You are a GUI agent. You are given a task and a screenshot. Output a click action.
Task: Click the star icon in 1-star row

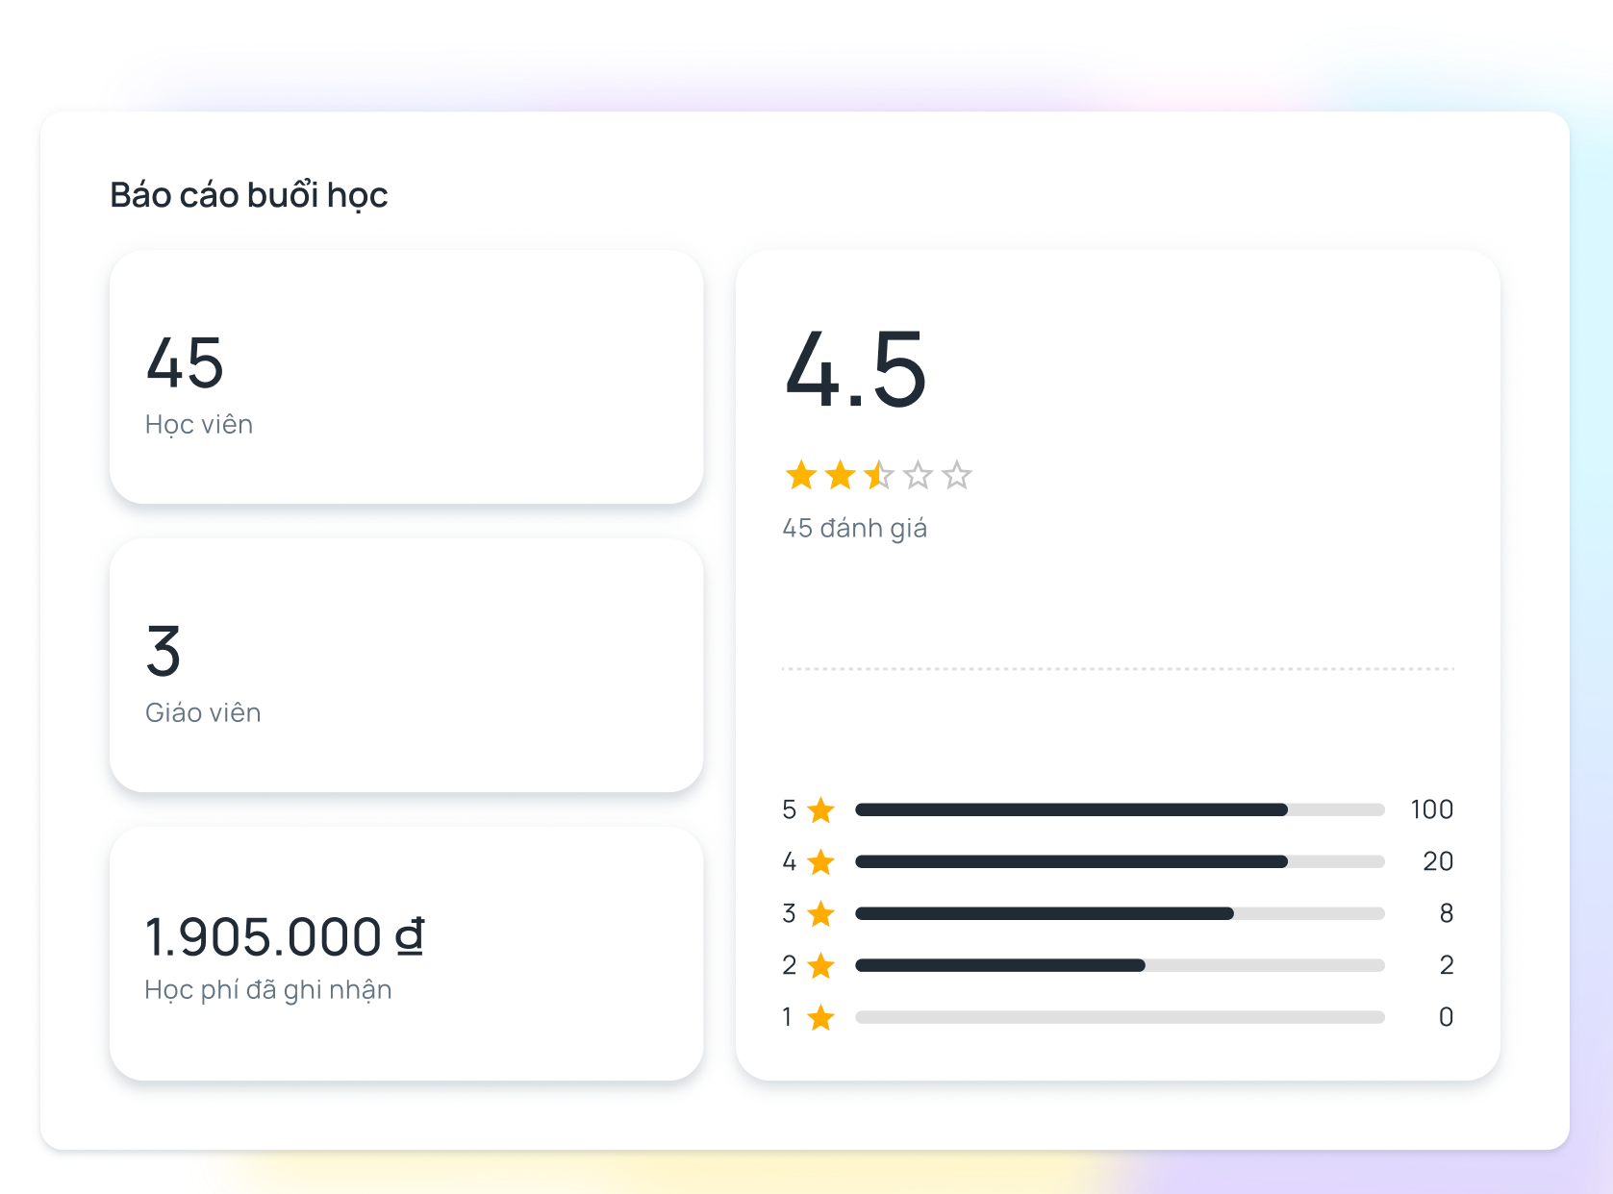820,1018
